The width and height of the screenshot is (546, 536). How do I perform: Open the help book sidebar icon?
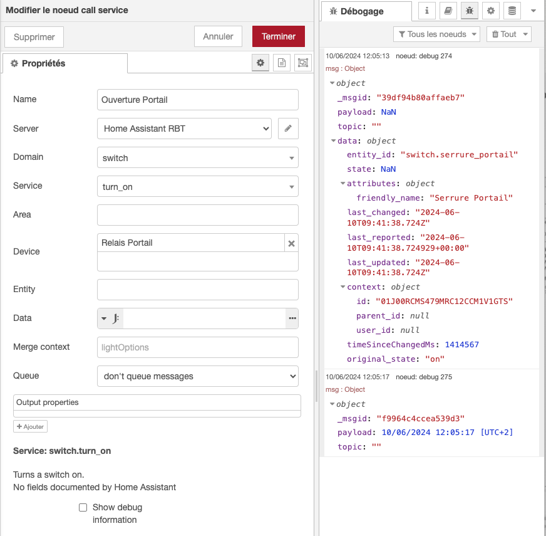tap(448, 11)
